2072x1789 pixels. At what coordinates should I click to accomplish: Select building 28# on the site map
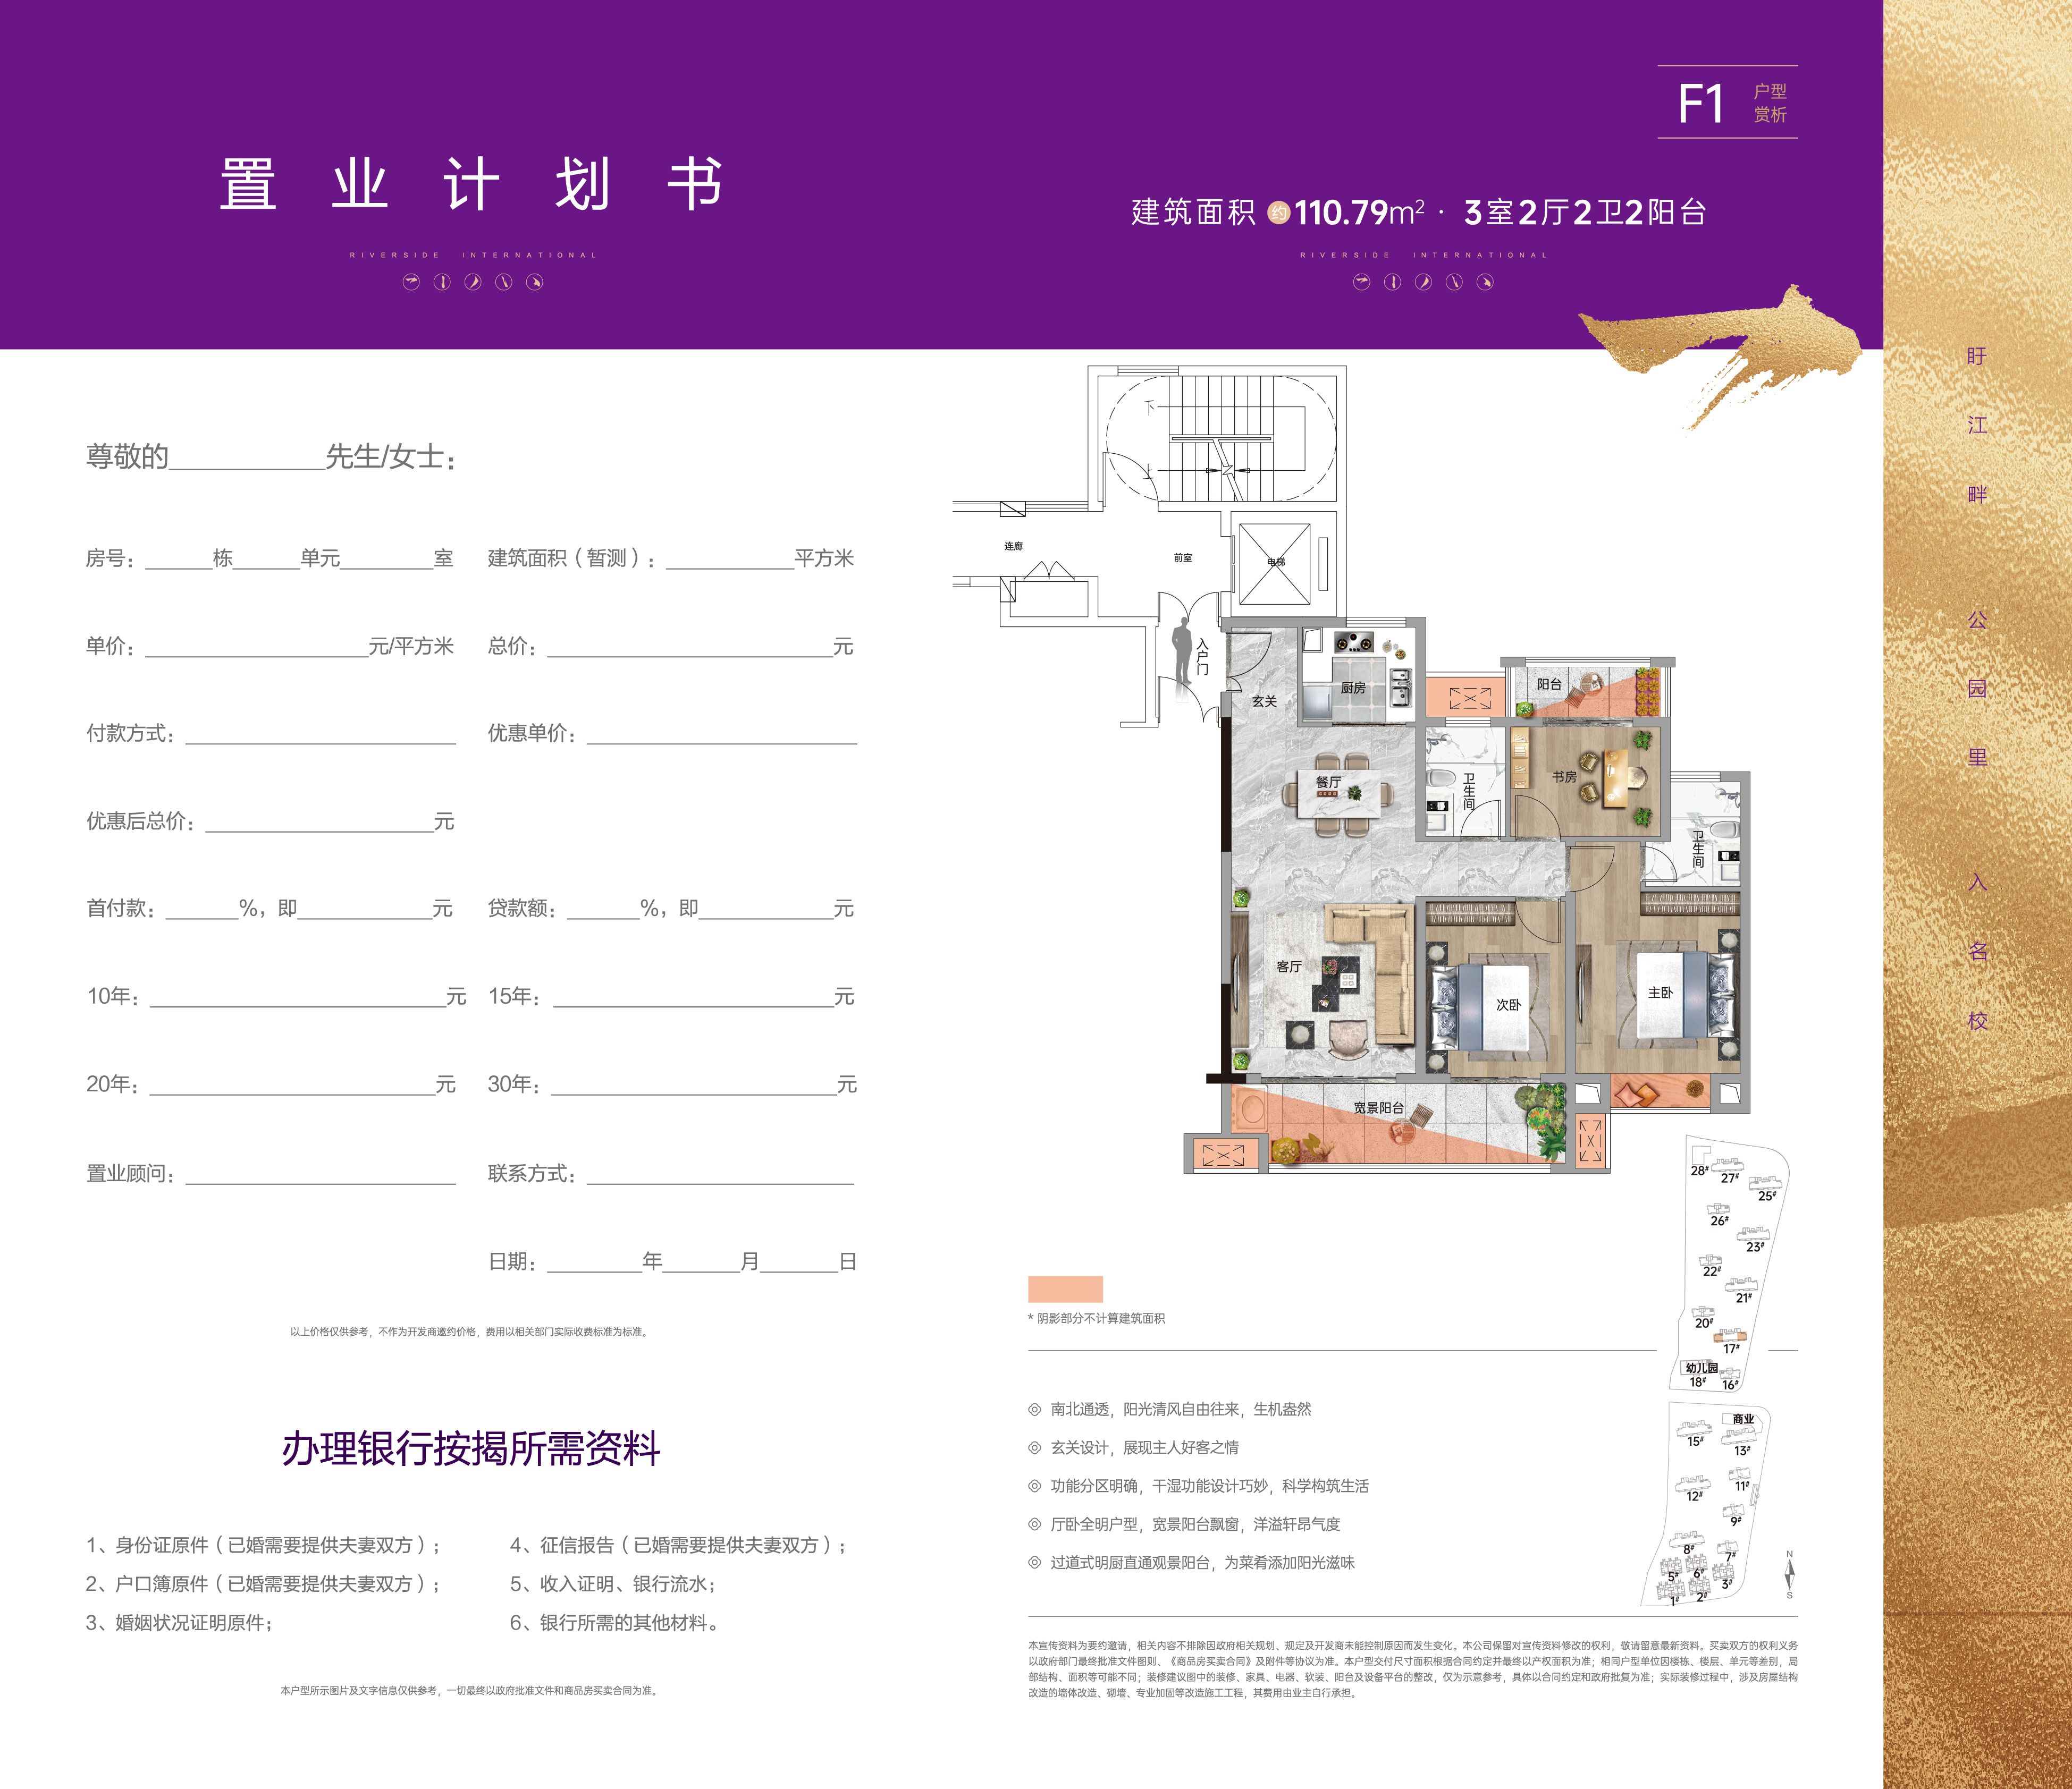tap(1699, 1171)
